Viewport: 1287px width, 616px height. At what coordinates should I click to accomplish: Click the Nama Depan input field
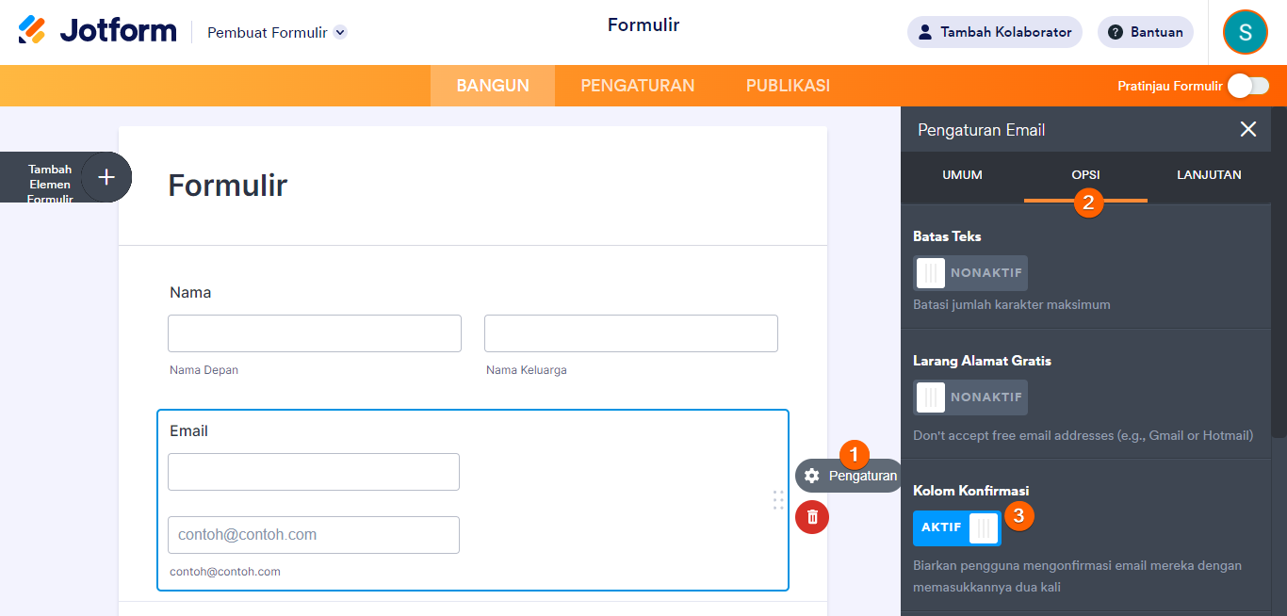tap(315, 333)
